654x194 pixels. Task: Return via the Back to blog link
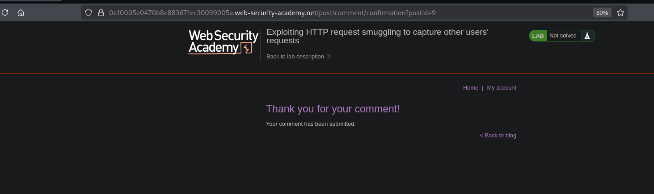[x=498, y=136]
